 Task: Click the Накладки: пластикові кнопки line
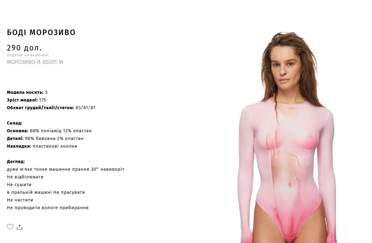click(x=42, y=146)
